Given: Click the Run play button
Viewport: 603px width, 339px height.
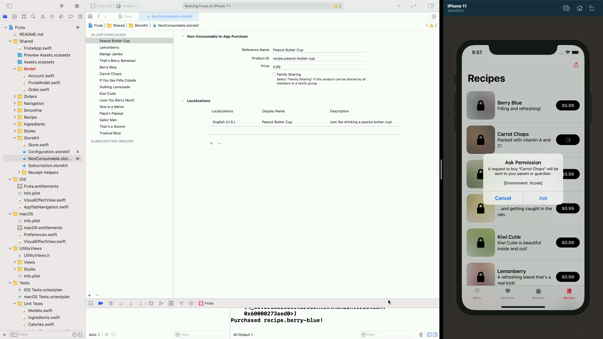Looking at the screenshot, I should click(x=62, y=6).
